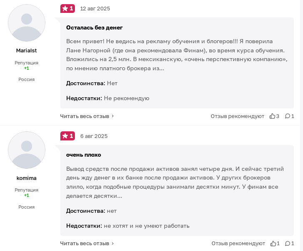Open Marialst's profile avatar
Screen dimensions: 303x251
[x=27, y=23]
